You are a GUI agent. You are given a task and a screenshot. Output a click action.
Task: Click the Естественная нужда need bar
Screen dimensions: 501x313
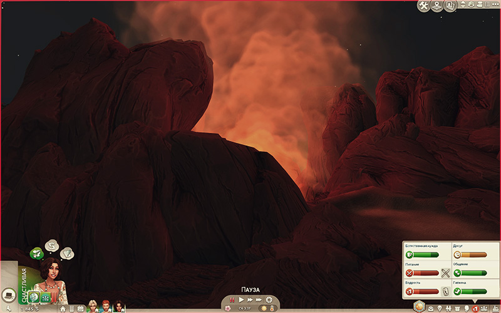click(422, 255)
